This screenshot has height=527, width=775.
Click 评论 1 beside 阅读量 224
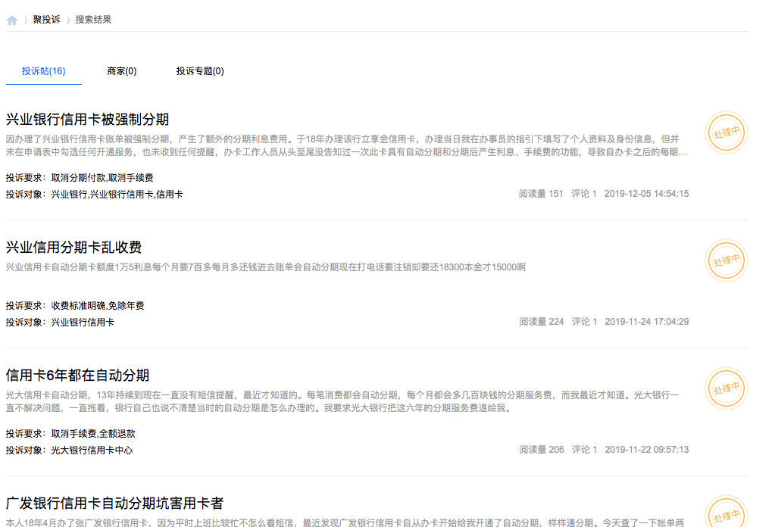tap(584, 322)
